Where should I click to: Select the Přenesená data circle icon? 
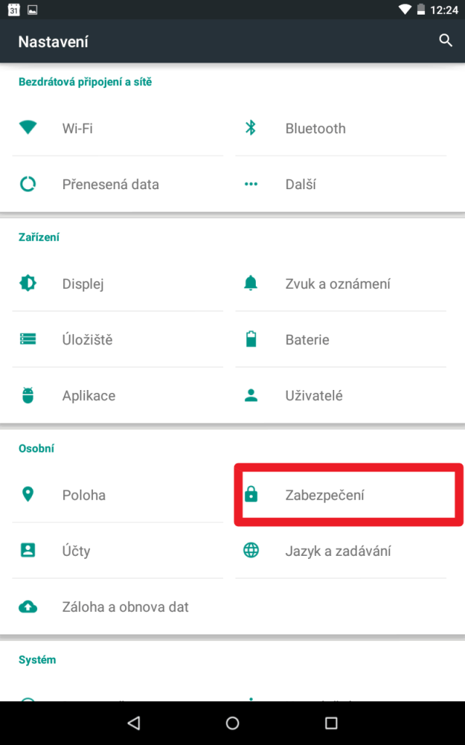(28, 184)
